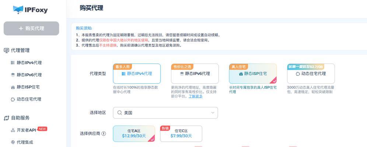Expand region list using the chevron arrow

coord(213,113)
